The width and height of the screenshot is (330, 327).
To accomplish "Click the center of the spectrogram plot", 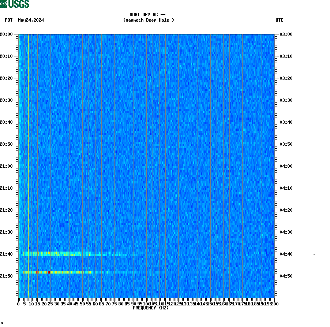I will [146, 167].
